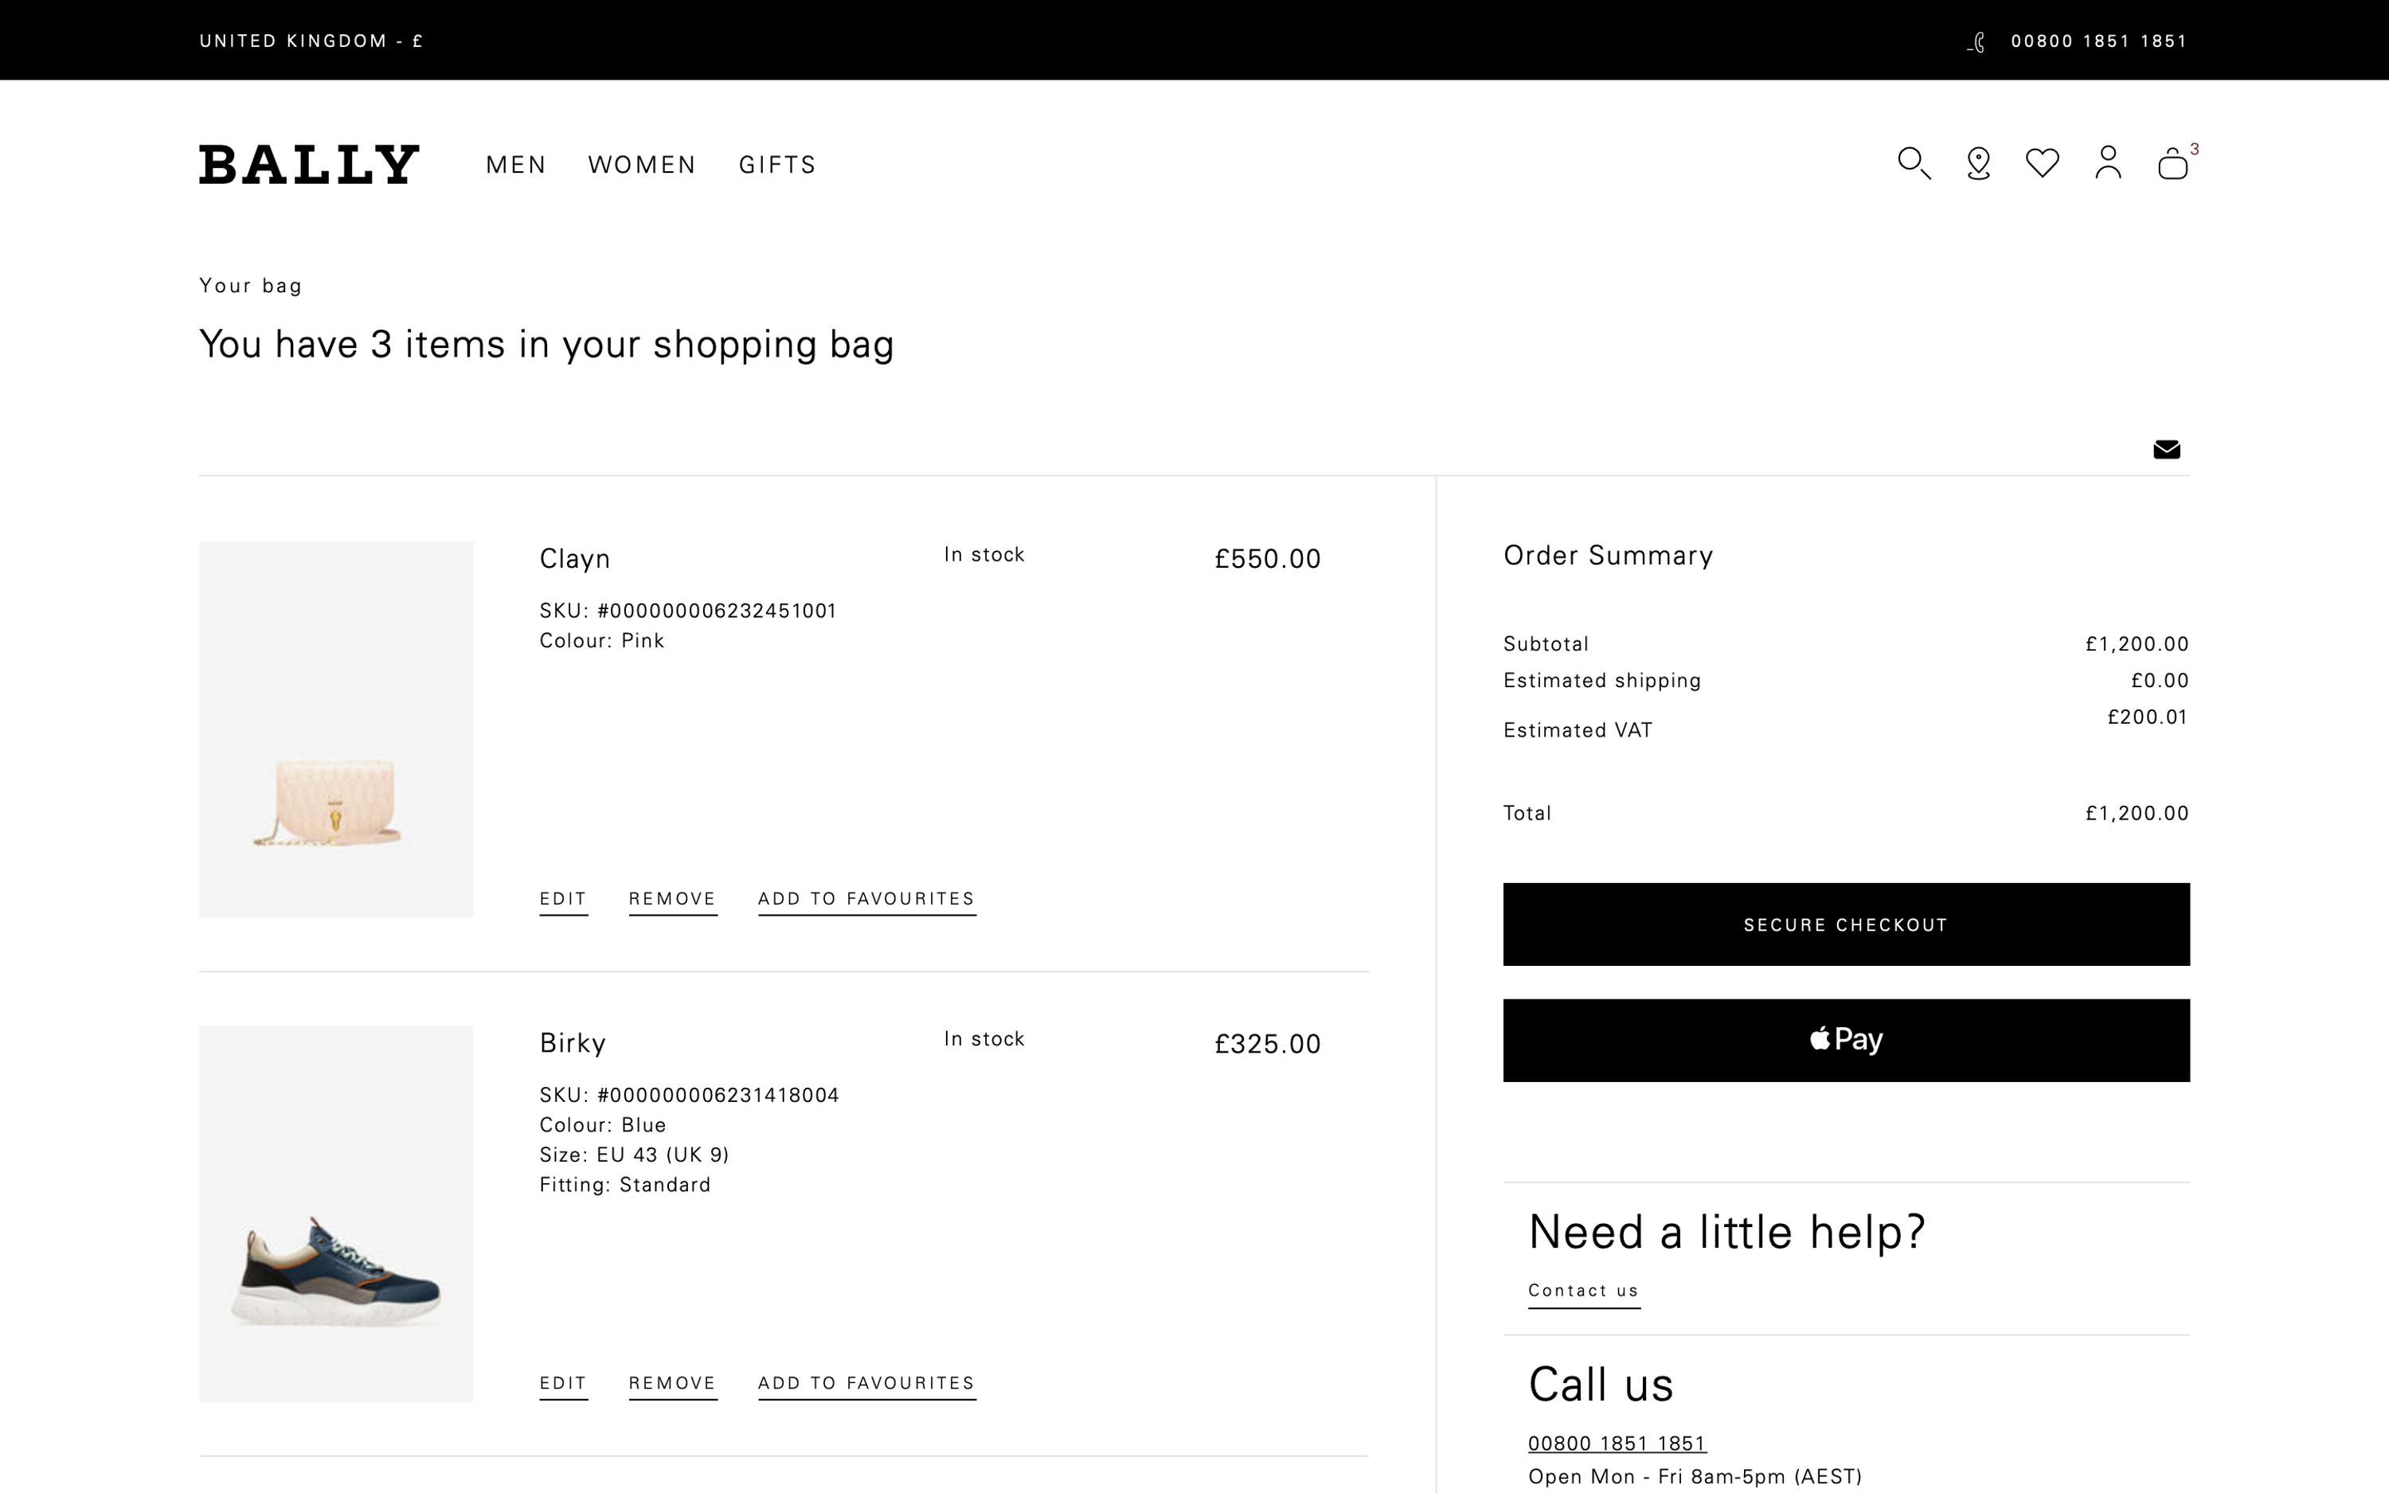Open the account profile icon

[x=2108, y=163]
